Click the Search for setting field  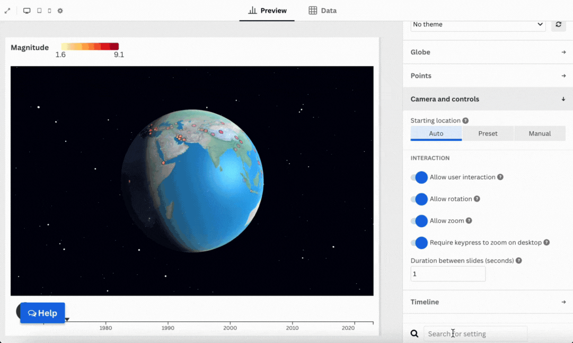click(475, 334)
